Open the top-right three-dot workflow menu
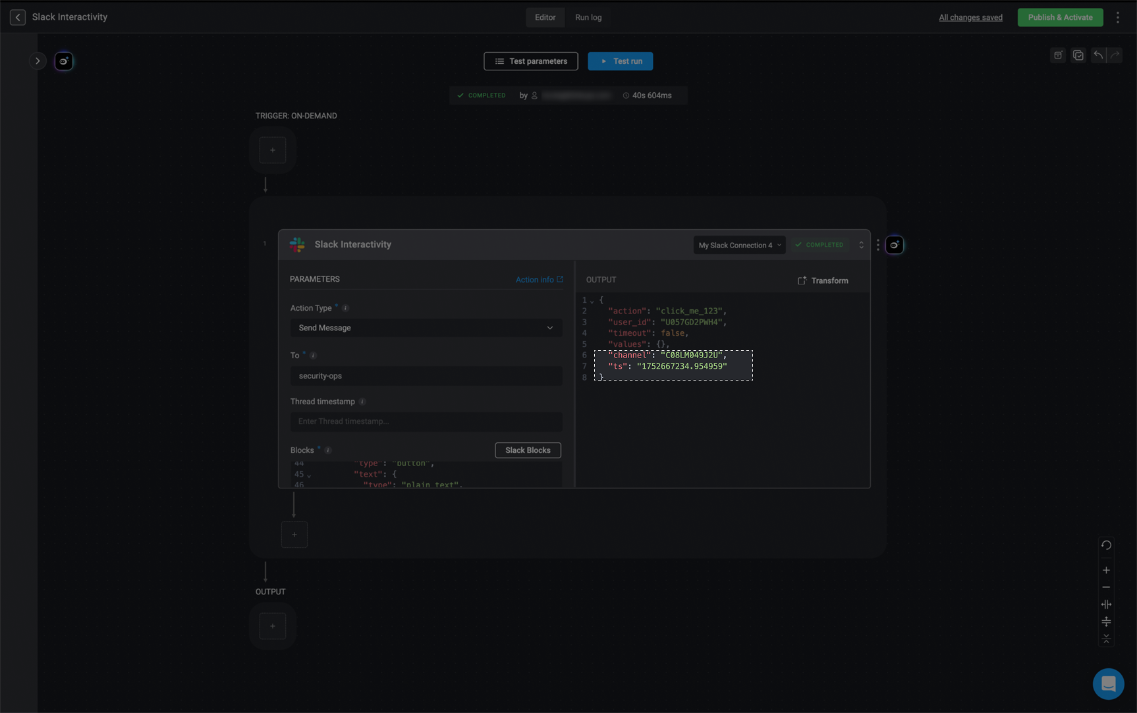The height and width of the screenshot is (713, 1137). pos(1118,17)
